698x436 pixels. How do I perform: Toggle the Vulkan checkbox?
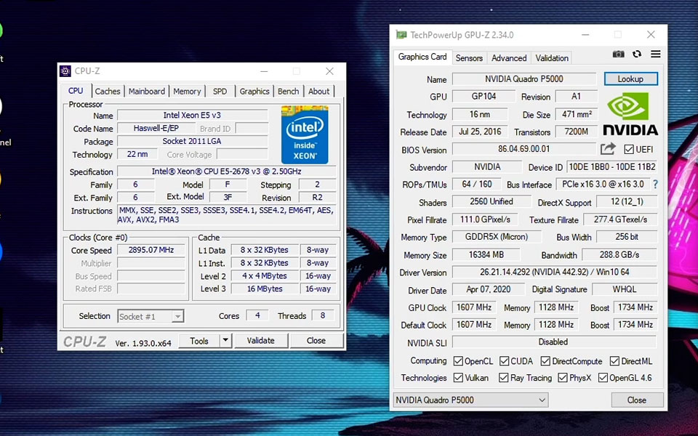pos(458,378)
